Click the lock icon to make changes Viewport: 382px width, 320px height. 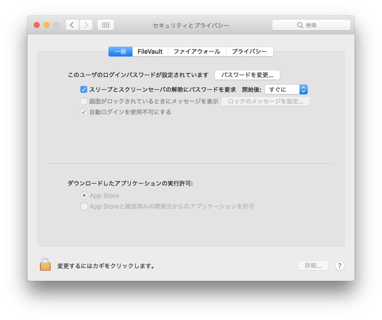(x=45, y=264)
